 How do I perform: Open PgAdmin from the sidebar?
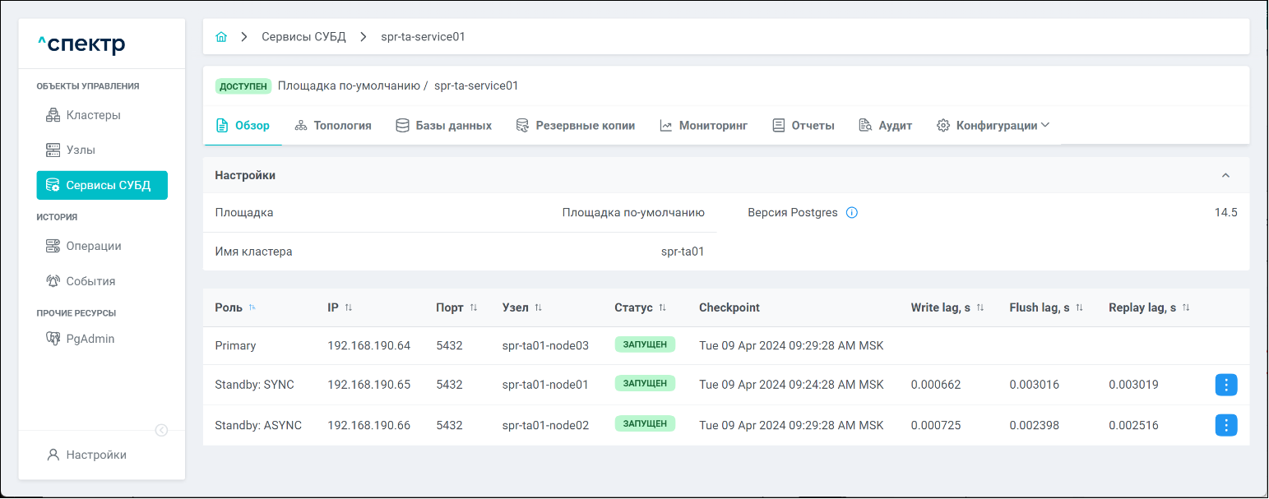coord(90,339)
